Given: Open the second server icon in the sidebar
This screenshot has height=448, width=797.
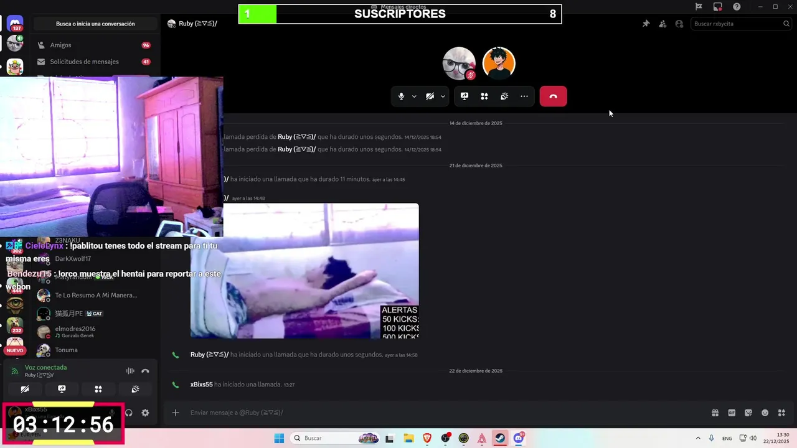Looking at the screenshot, I should pyautogui.click(x=15, y=44).
